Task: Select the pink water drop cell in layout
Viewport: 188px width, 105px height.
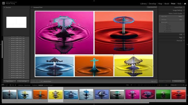Action: coord(64,33)
